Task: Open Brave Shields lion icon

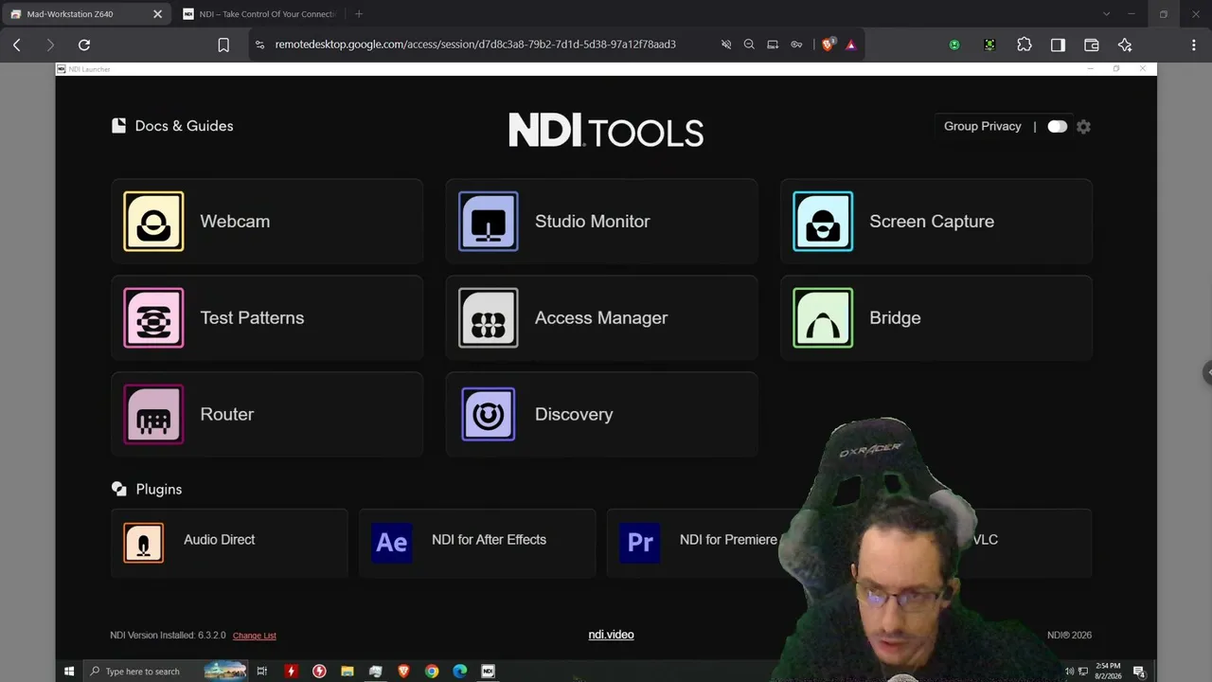Action: (x=828, y=45)
